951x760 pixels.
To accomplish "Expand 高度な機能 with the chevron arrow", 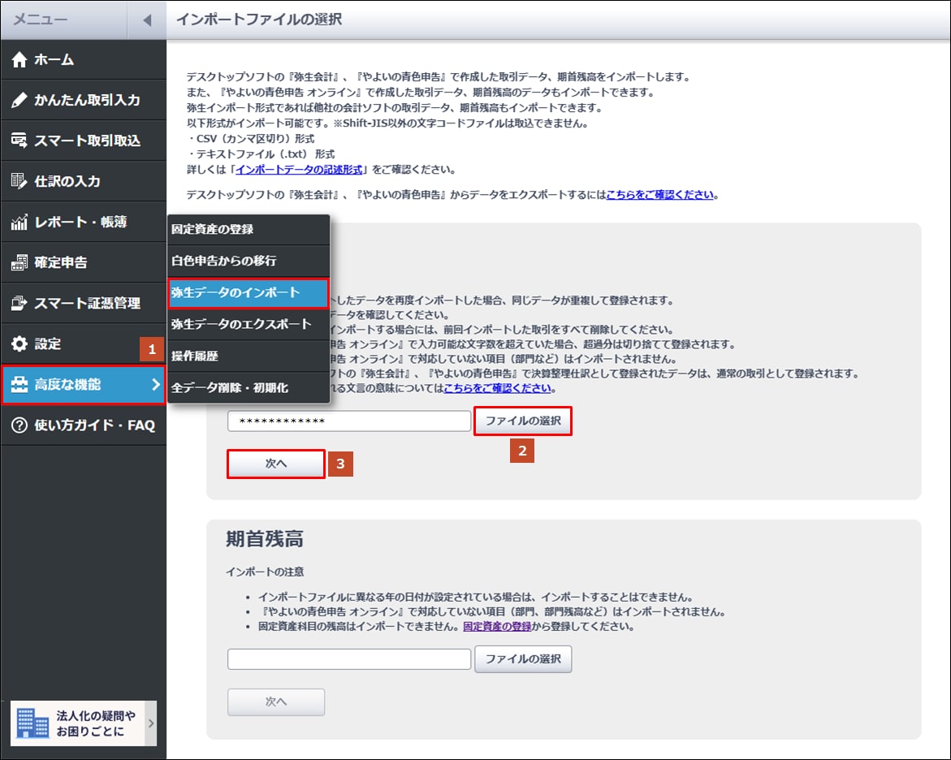I will click(156, 385).
